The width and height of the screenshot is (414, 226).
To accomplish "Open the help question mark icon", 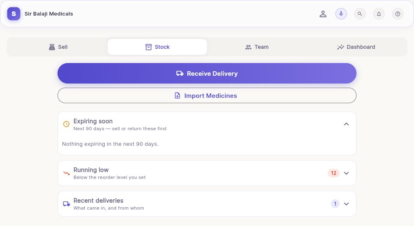I will (x=398, y=14).
